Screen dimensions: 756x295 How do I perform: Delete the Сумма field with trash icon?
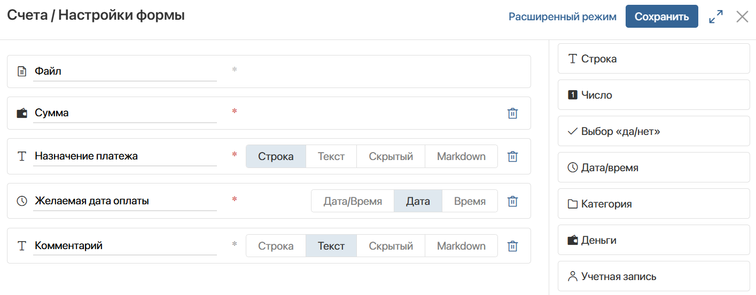tap(512, 113)
